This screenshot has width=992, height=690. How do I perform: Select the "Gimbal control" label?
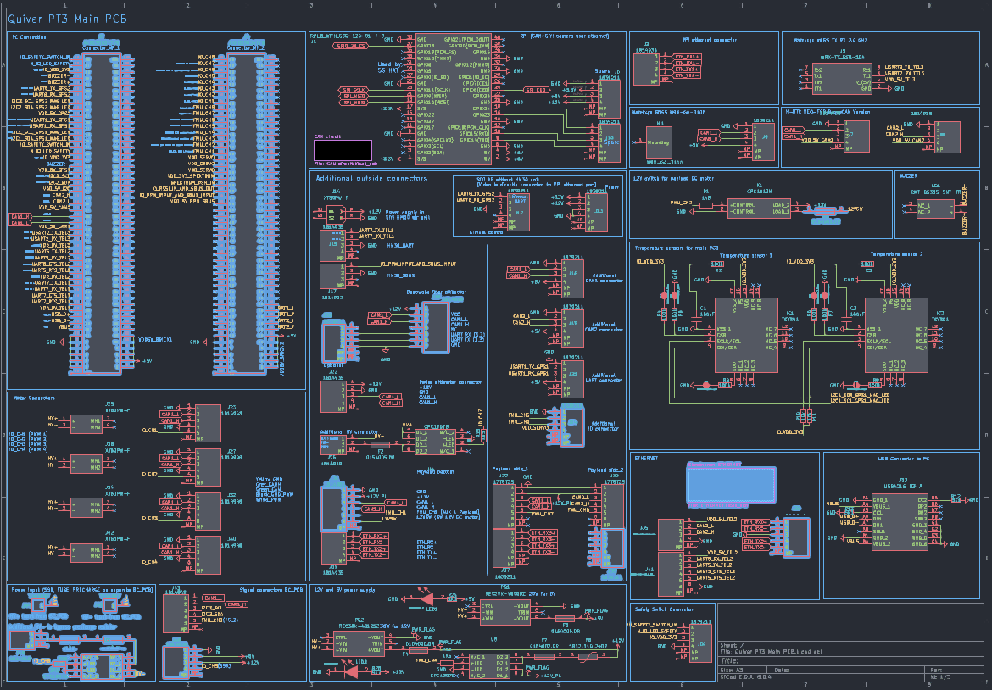click(x=487, y=233)
